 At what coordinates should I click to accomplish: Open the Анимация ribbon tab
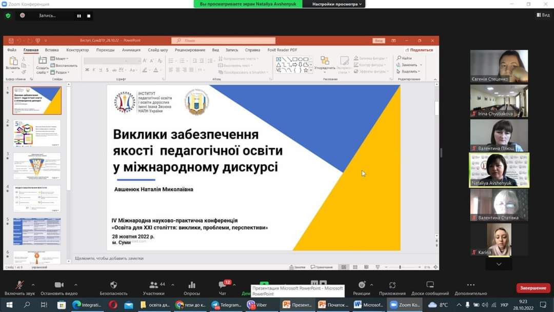click(131, 50)
